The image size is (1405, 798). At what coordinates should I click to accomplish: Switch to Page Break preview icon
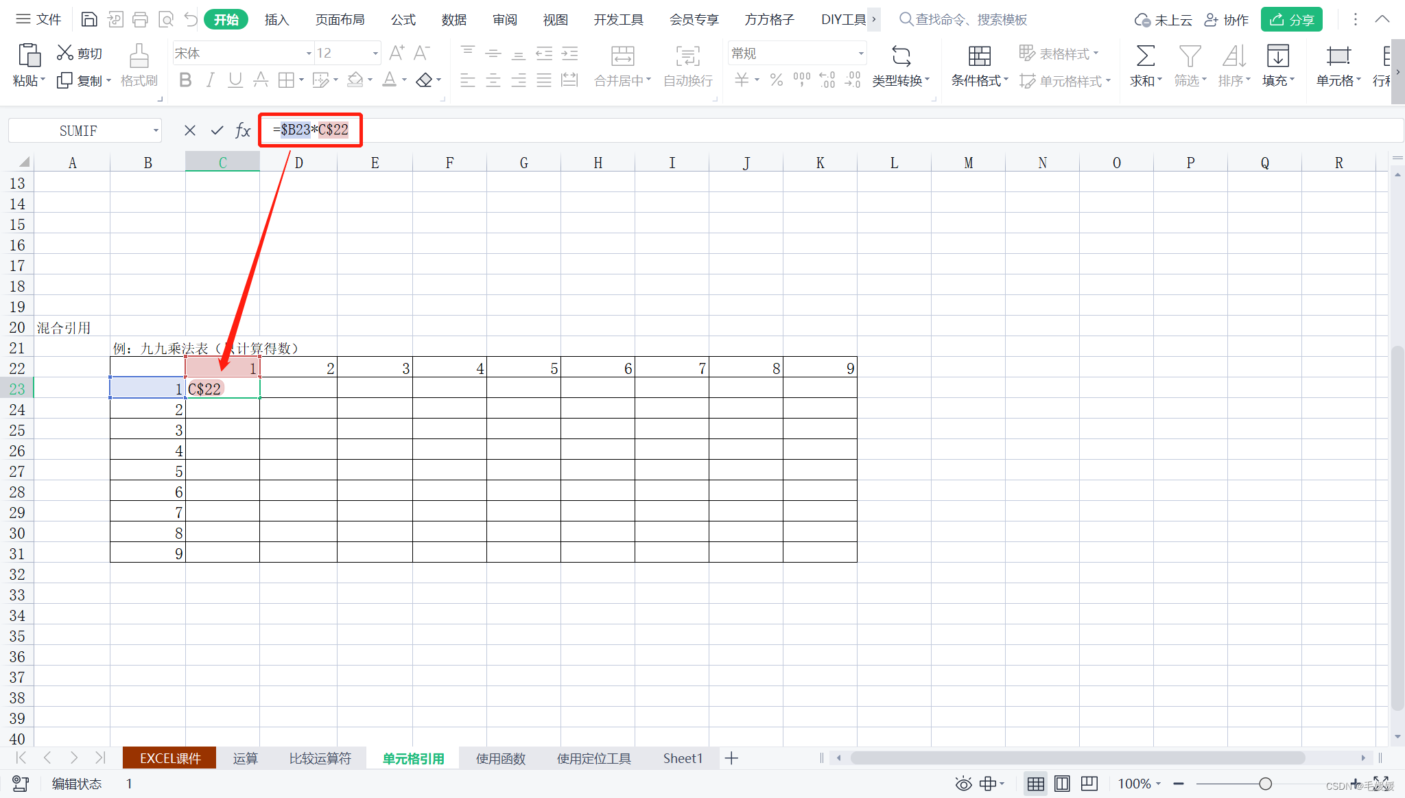1089,784
